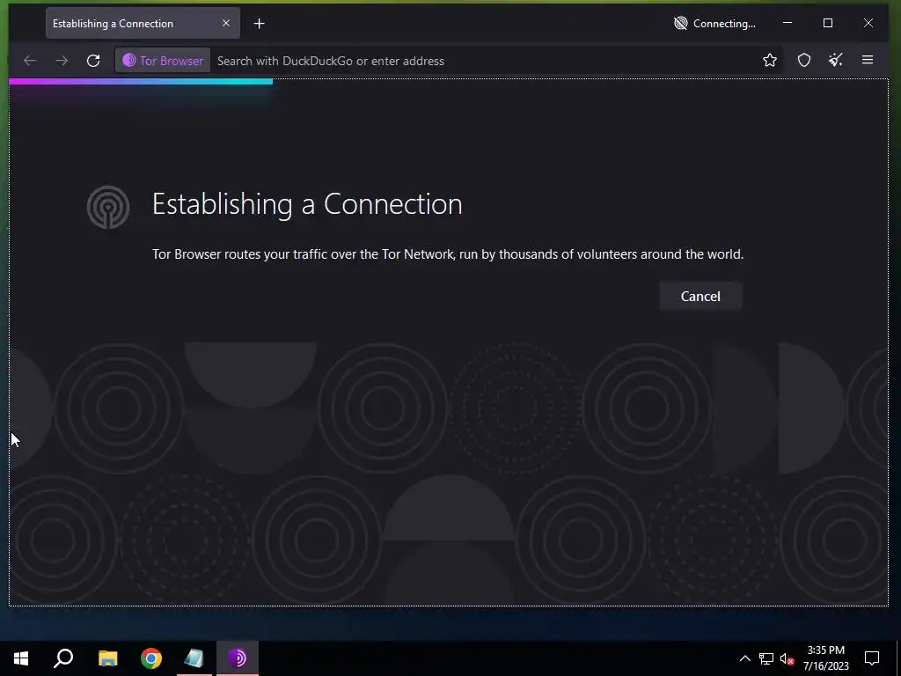
Task: Open File Explorer from taskbar
Action: [107, 658]
